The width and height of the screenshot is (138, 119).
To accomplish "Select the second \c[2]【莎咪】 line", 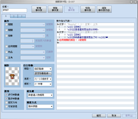I will 96,35.
